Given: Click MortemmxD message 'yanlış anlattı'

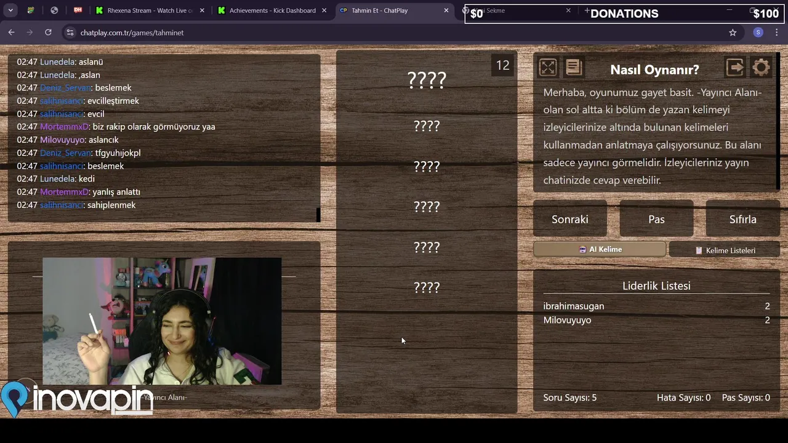Looking at the screenshot, I should pyautogui.click(x=116, y=192).
